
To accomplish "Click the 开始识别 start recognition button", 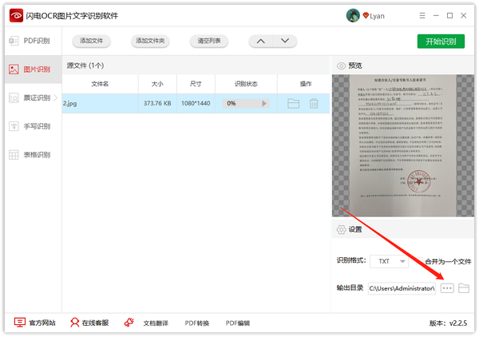I will 441,42.
